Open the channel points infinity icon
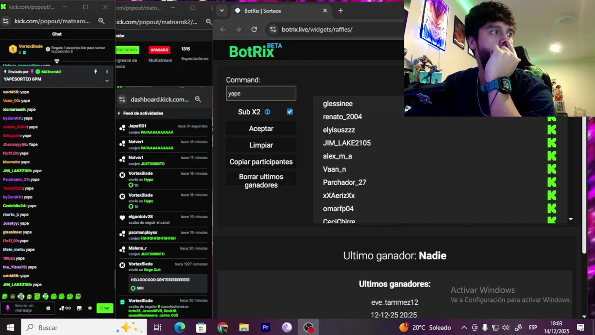The width and height of the screenshot is (595, 335). point(66,308)
